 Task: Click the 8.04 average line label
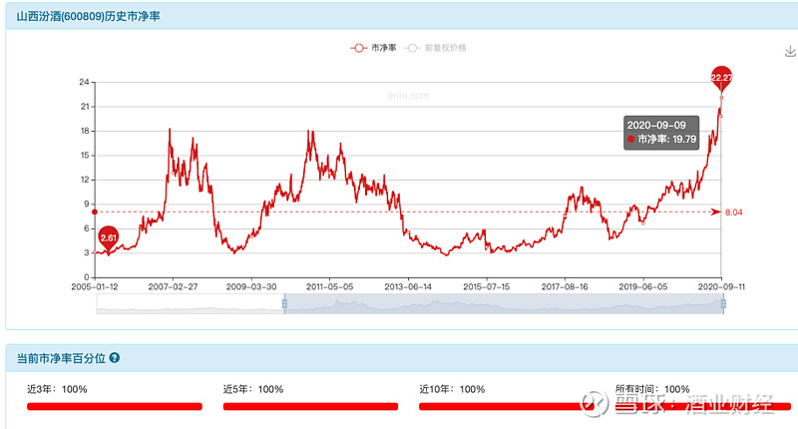pyautogui.click(x=733, y=213)
